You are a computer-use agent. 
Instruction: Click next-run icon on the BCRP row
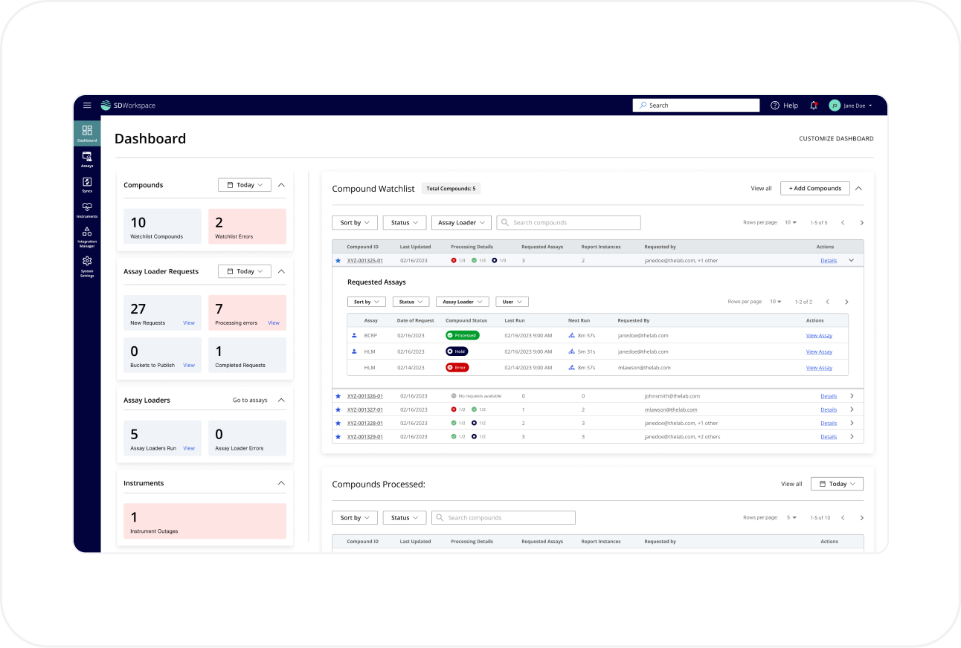(x=571, y=335)
